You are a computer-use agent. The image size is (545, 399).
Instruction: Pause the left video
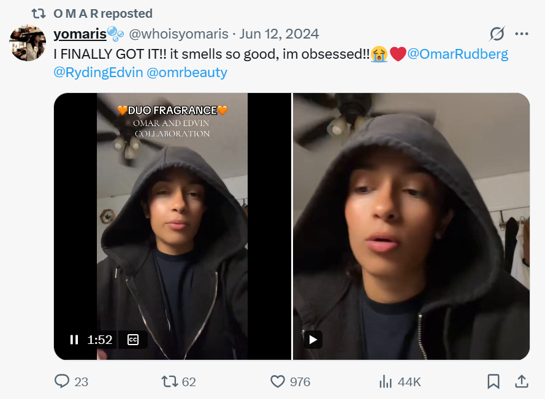[x=74, y=340]
